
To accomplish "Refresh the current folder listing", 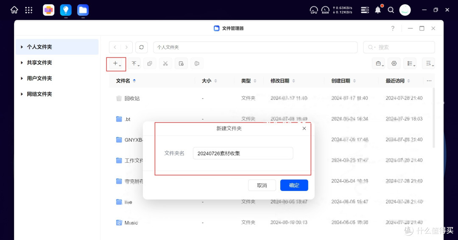I will point(141,47).
